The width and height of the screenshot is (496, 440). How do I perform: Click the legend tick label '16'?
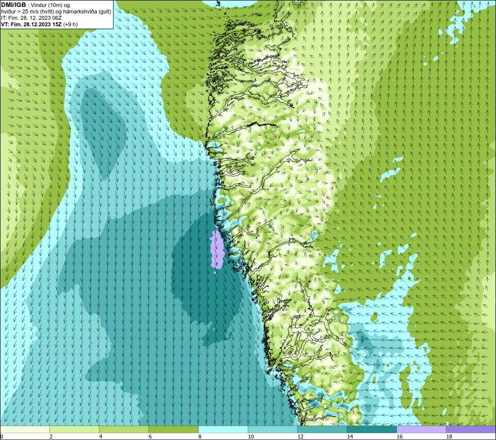(399, 437)
